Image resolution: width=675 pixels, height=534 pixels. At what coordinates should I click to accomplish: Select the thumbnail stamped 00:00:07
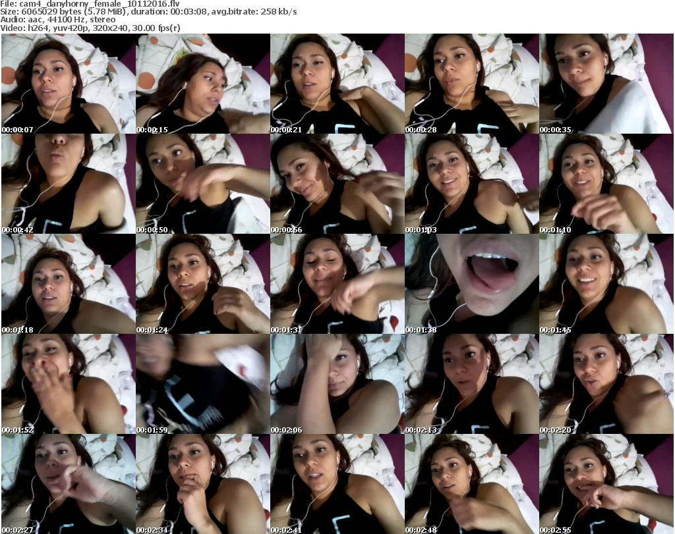(x=69, y=84)
